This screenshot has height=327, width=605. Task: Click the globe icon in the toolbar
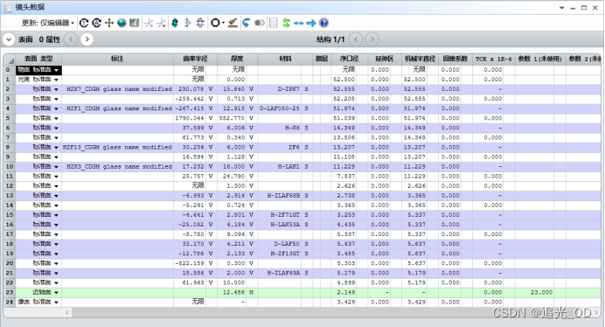(122, 23)
